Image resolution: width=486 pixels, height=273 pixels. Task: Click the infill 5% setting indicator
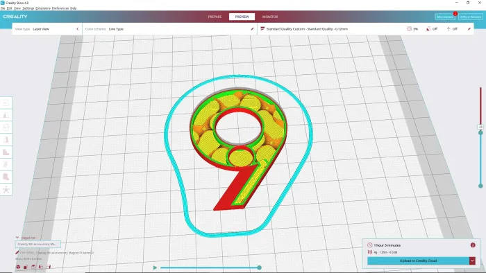(412, 28)
